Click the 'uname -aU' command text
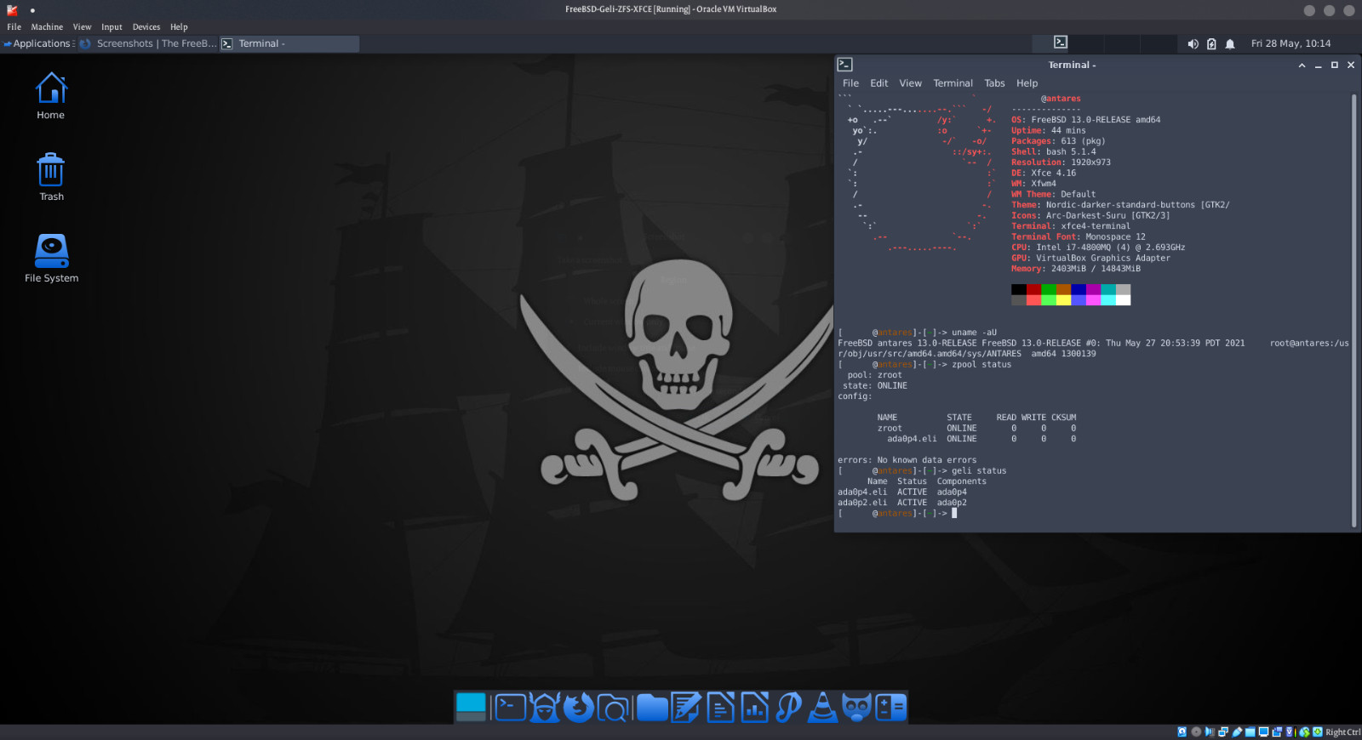 pyautogui.click(x=974, y=333)
